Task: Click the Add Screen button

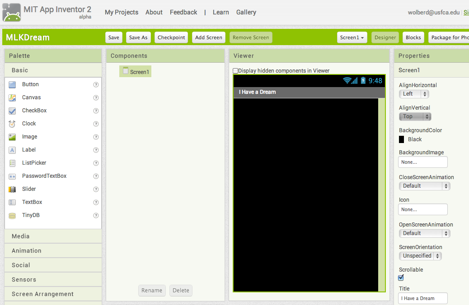Action: 208,37
